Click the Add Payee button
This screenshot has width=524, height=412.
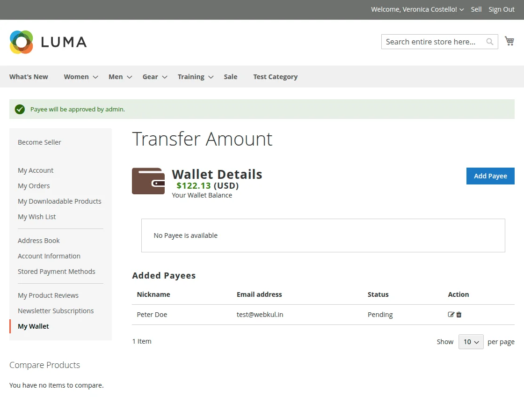[x=490, y=176]
